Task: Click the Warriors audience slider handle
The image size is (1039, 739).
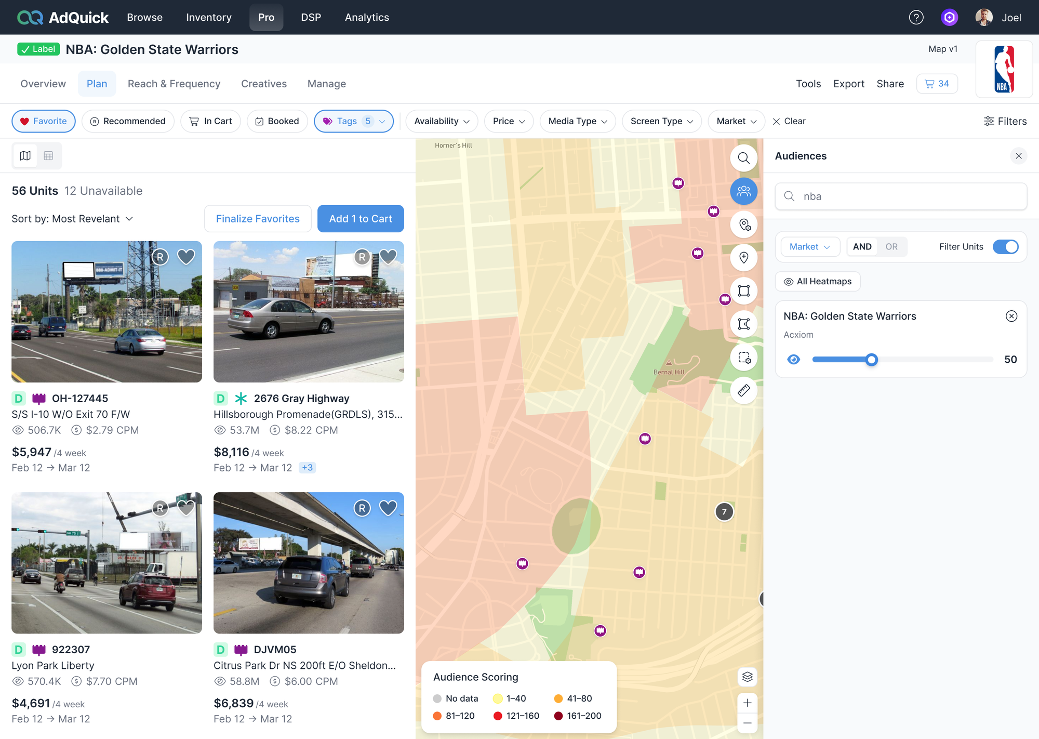Action: coord(872,360)
